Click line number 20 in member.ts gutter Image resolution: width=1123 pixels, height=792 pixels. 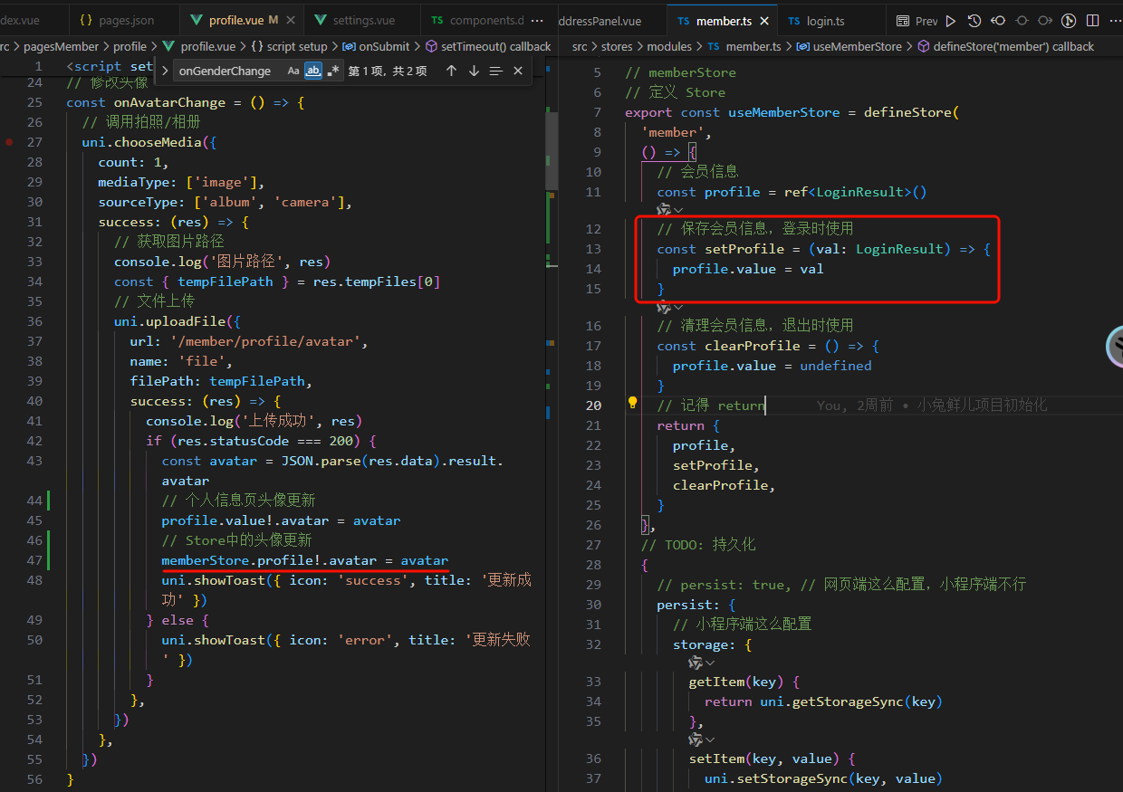(x=593, y=406)
